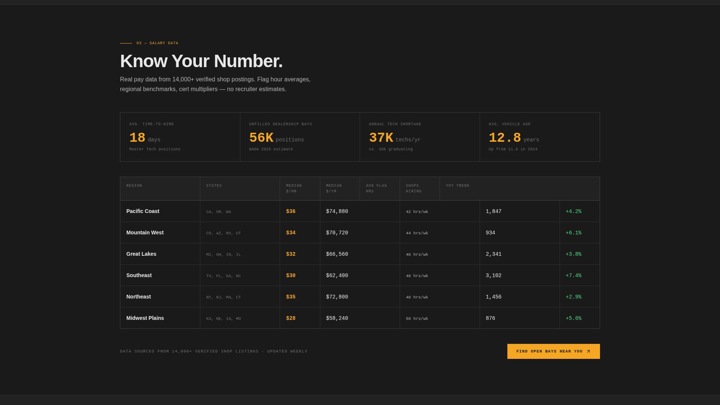This screenshot has height=405, width=720.
Task: Click the TX, FL, GA, NC states cell
Action: point(240,275)
